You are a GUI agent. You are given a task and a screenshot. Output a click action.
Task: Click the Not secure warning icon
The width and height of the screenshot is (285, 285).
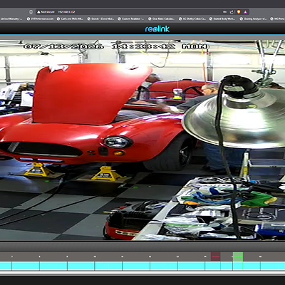tap(38, 12)
